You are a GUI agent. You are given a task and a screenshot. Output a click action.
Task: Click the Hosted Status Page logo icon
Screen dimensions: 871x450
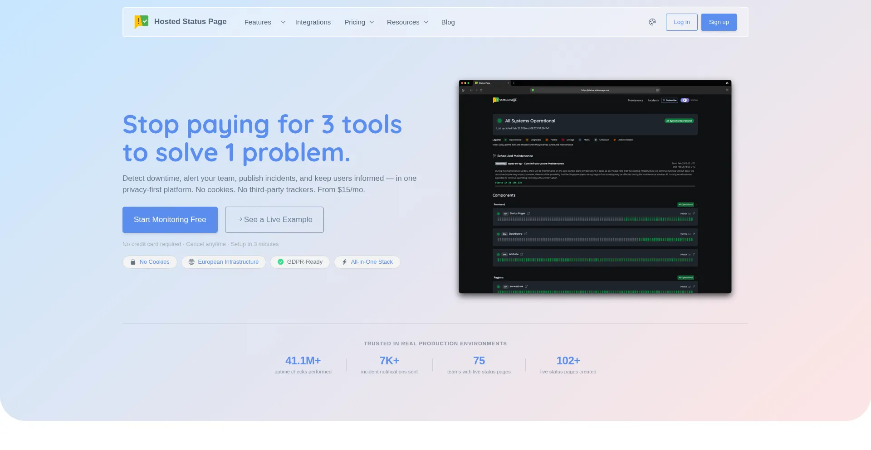click(x=142, y=22)
